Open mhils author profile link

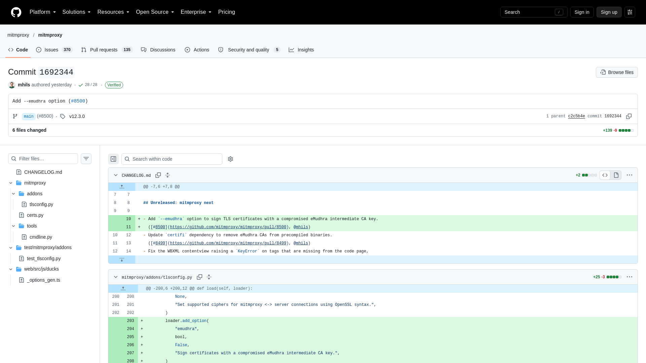pos(24,85)
